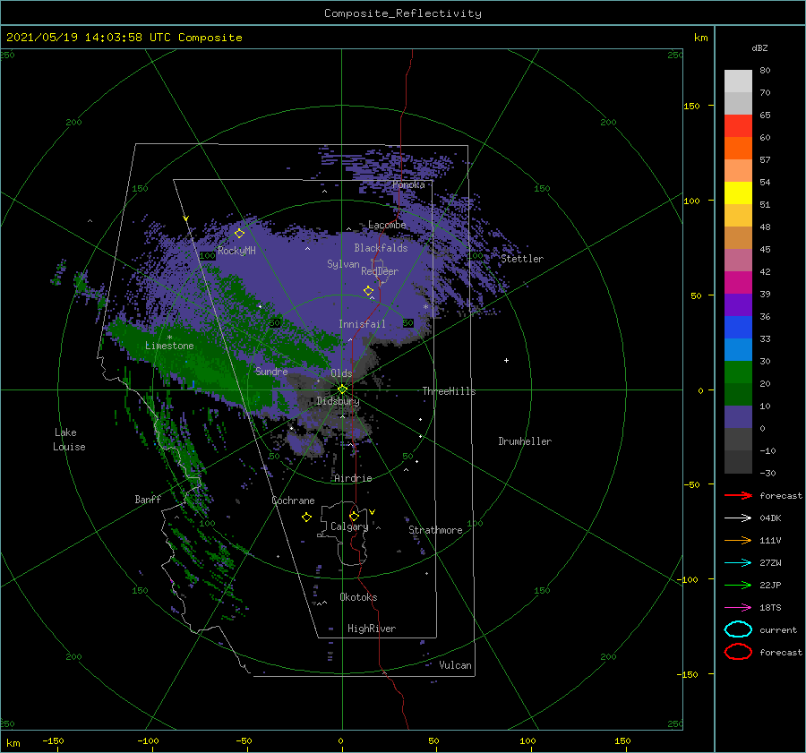Viewport: 806px width, 753px height.
Task: Click the Cochrane town label
Action: (x=293, y=501)
